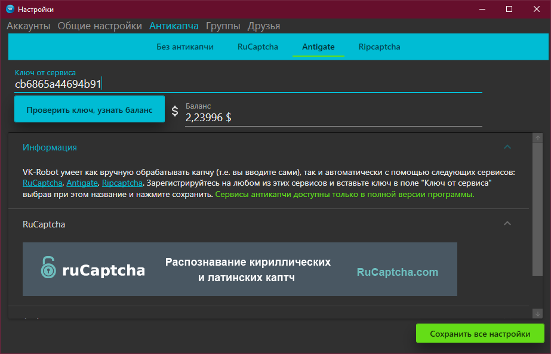551x354 pixels.
Task: Collapse the Информация section chevron
Action: (507, 147)
